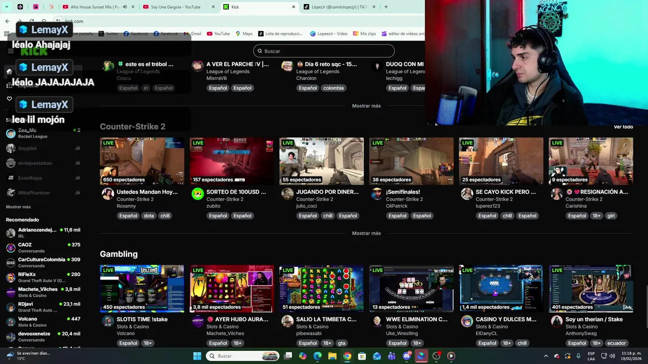Click luperez123's channel avatar

click(x=467, y=194)
